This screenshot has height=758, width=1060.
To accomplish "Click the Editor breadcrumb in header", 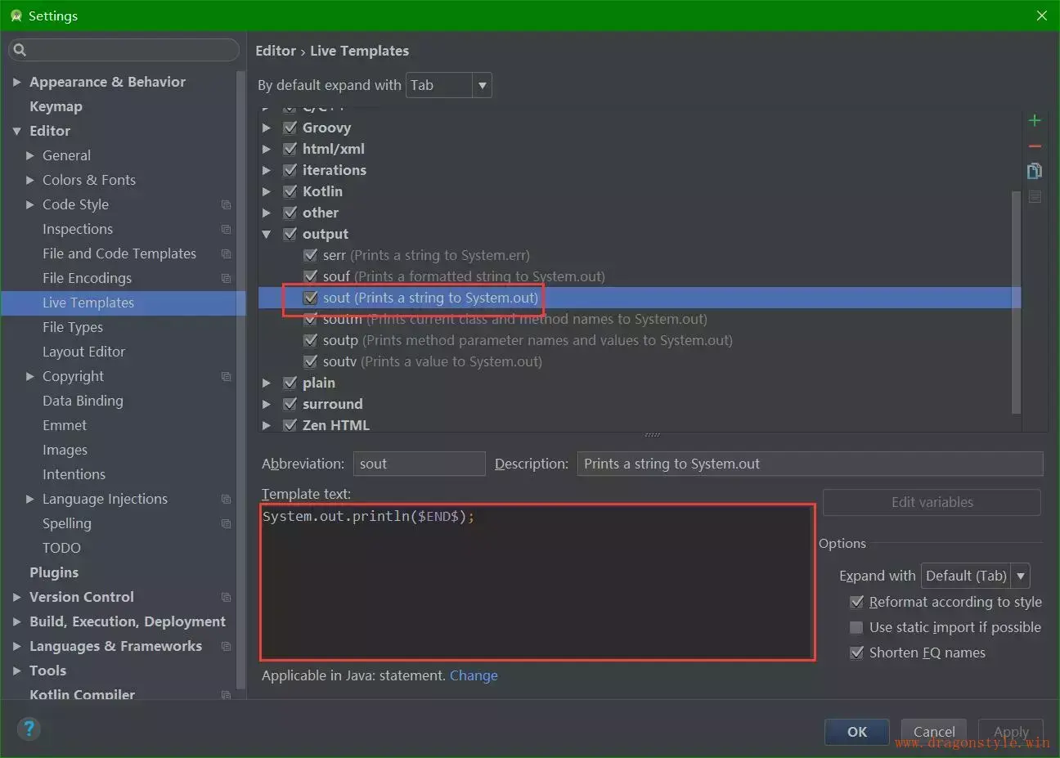I will tap(276, 51).
